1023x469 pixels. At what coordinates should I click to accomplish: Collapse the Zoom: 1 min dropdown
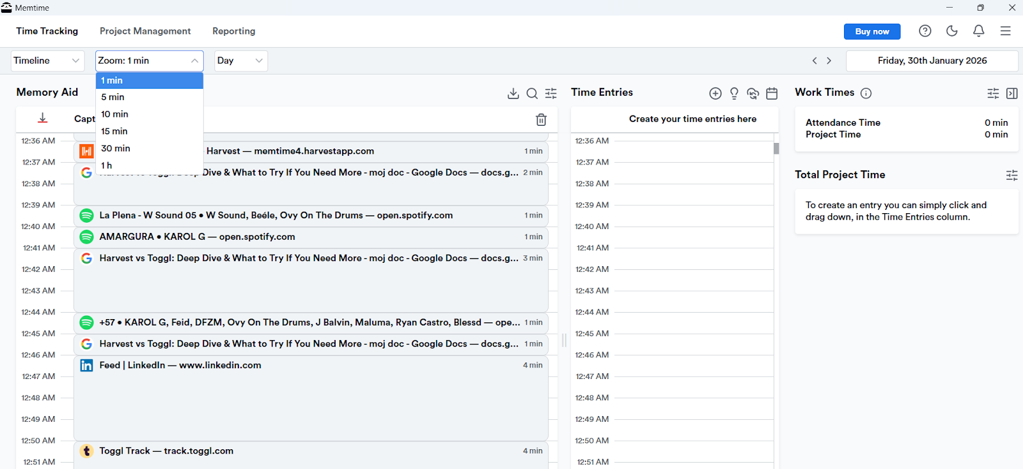coord(150,61)
